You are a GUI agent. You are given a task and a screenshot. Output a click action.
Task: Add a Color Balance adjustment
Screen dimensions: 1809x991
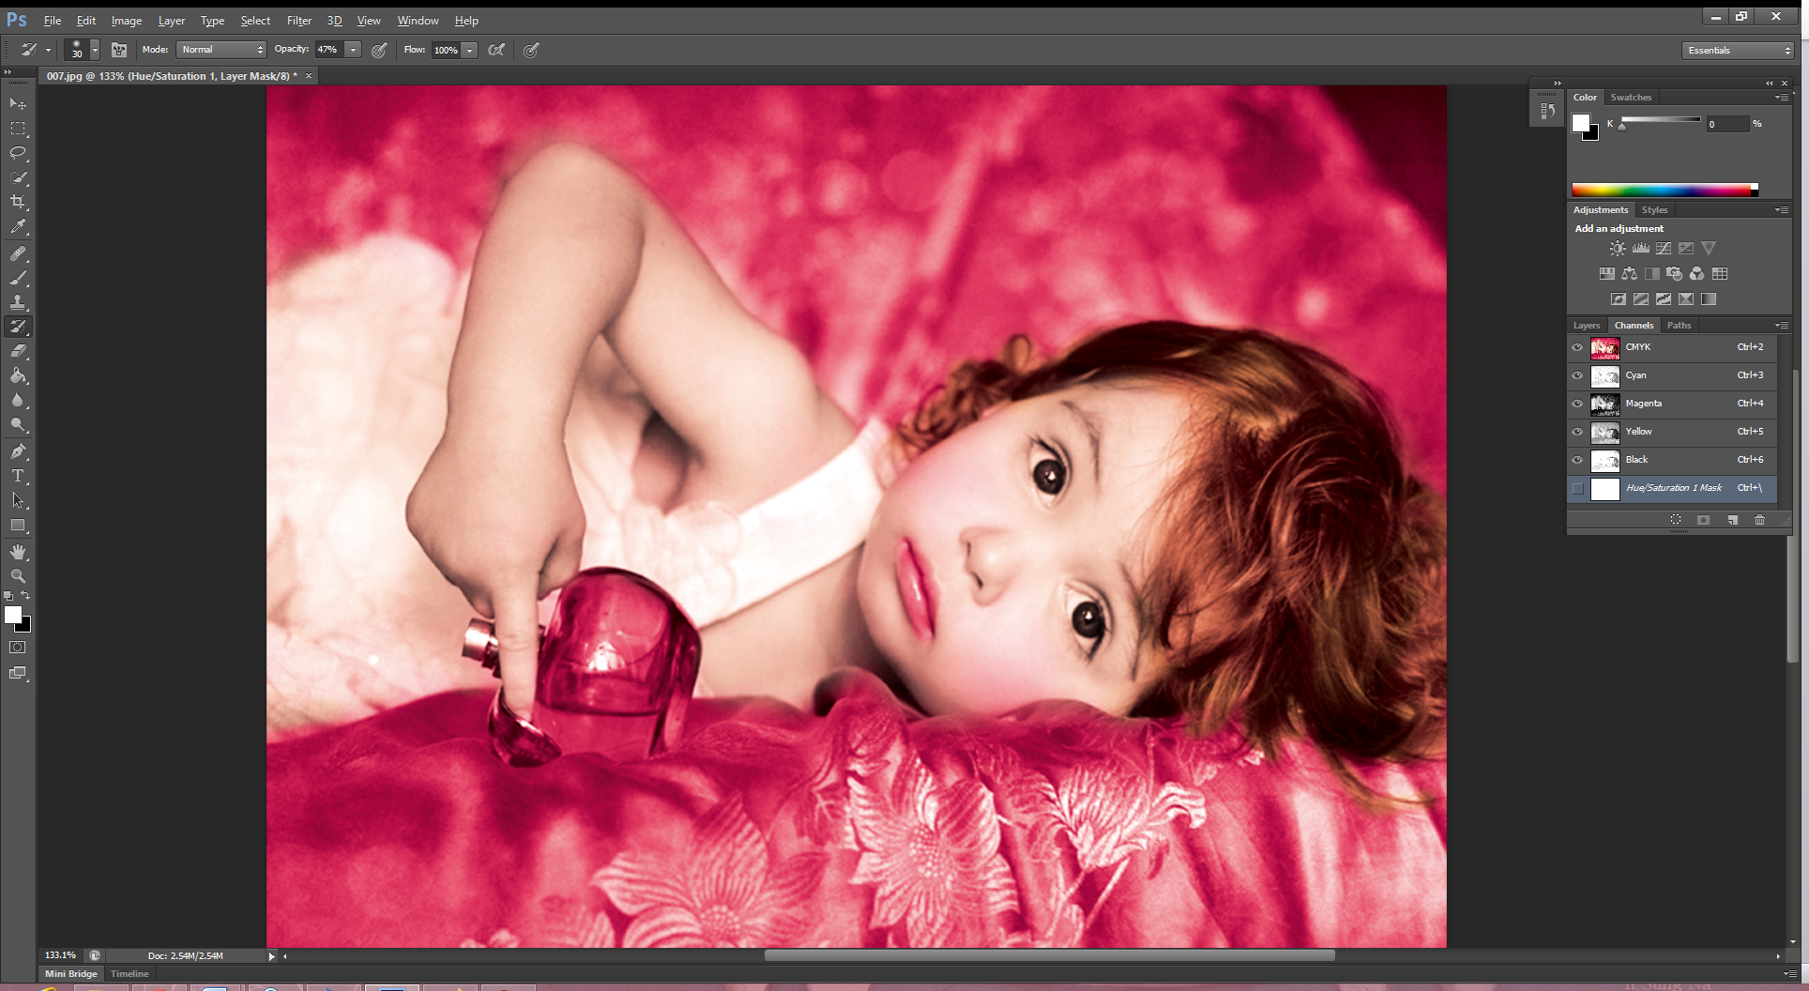tap(1630, 274)
